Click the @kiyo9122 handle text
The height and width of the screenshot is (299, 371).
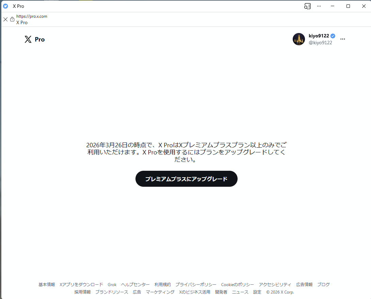tap(320, 43)
